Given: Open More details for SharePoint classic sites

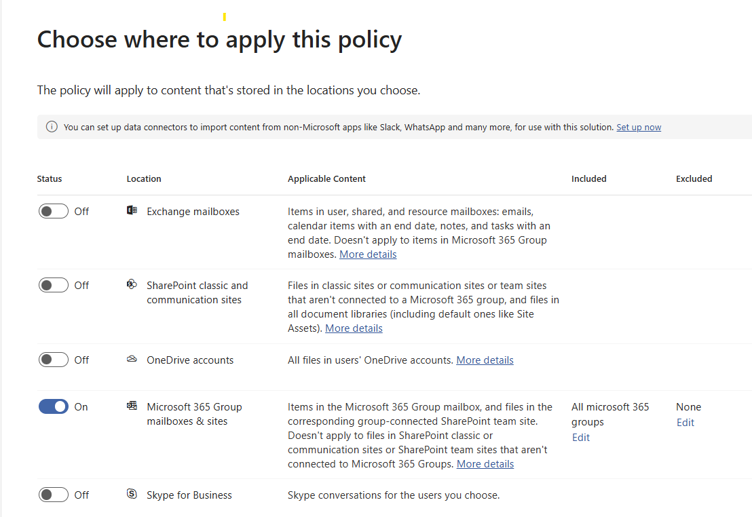Looking at the screenshot, I should point(354,328).
